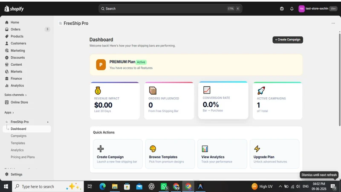Click the pin dot beside FreeShip Pro
Image resolution: width=341 pixels, height=192 pixels.
click(48, 122)
